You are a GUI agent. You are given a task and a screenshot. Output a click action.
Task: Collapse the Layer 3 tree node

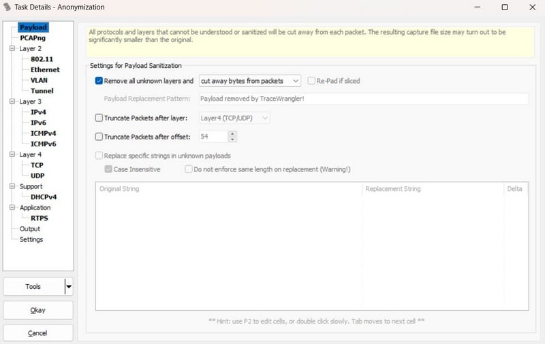tap(12, 102)
